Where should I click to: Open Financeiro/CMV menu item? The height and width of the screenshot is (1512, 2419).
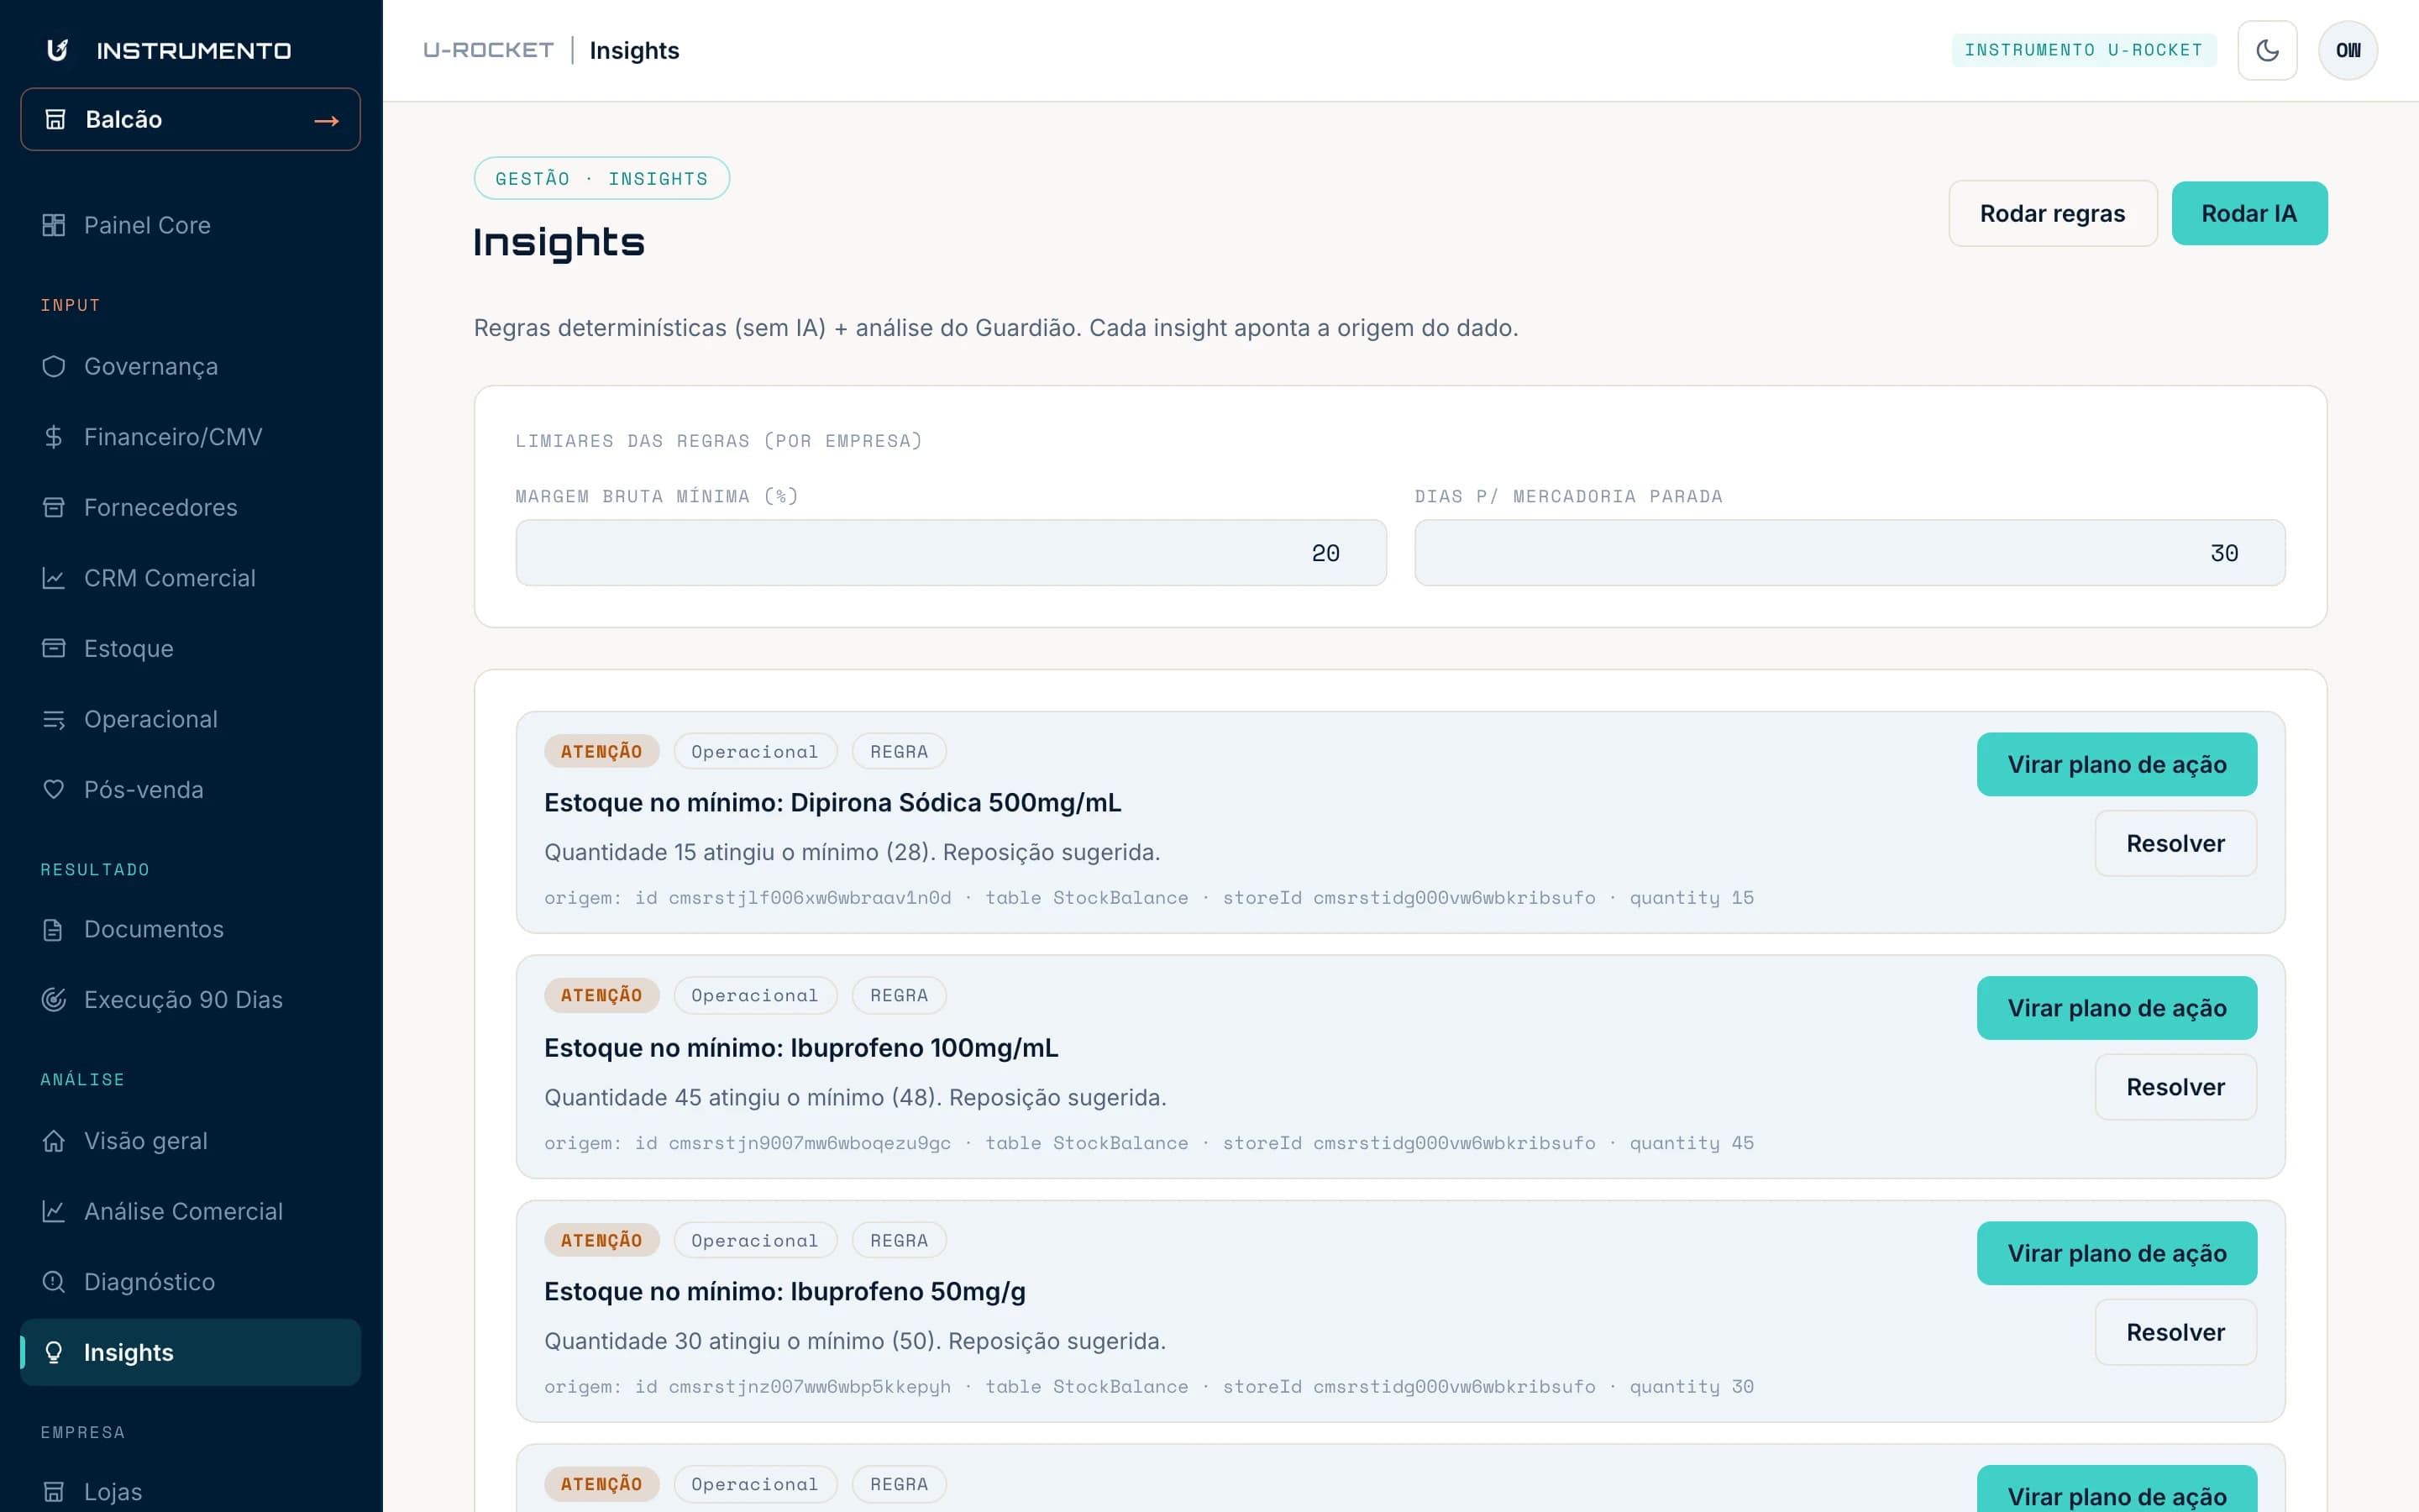click(190, 437)
